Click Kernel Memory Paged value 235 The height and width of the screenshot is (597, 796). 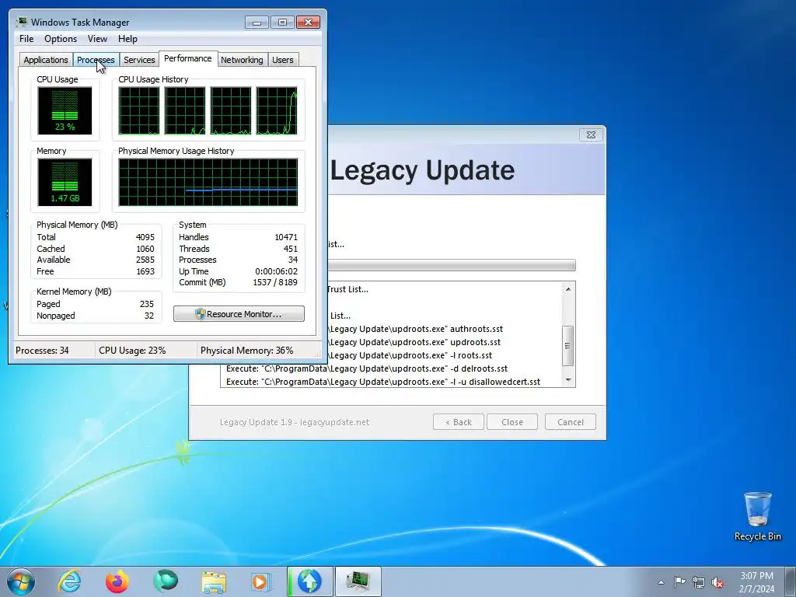point(147,304)
